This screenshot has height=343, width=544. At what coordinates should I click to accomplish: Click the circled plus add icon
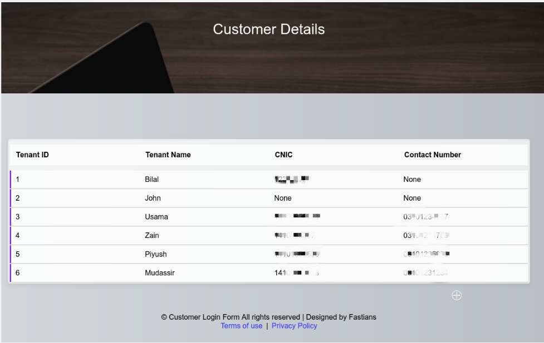pos(457,296)
